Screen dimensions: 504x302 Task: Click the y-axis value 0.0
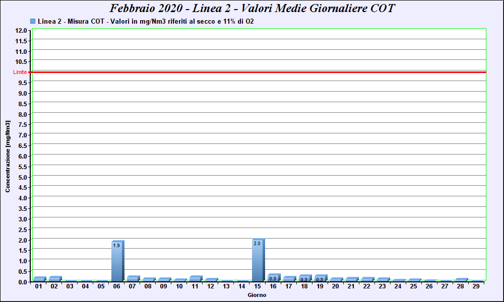click(23, 282)
